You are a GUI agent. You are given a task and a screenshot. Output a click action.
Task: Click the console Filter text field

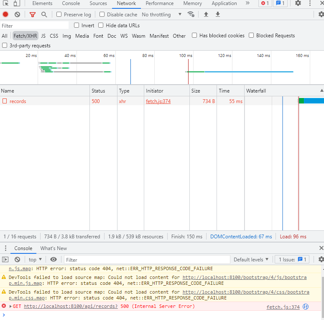pyautogui.click(x=147, y=260)
